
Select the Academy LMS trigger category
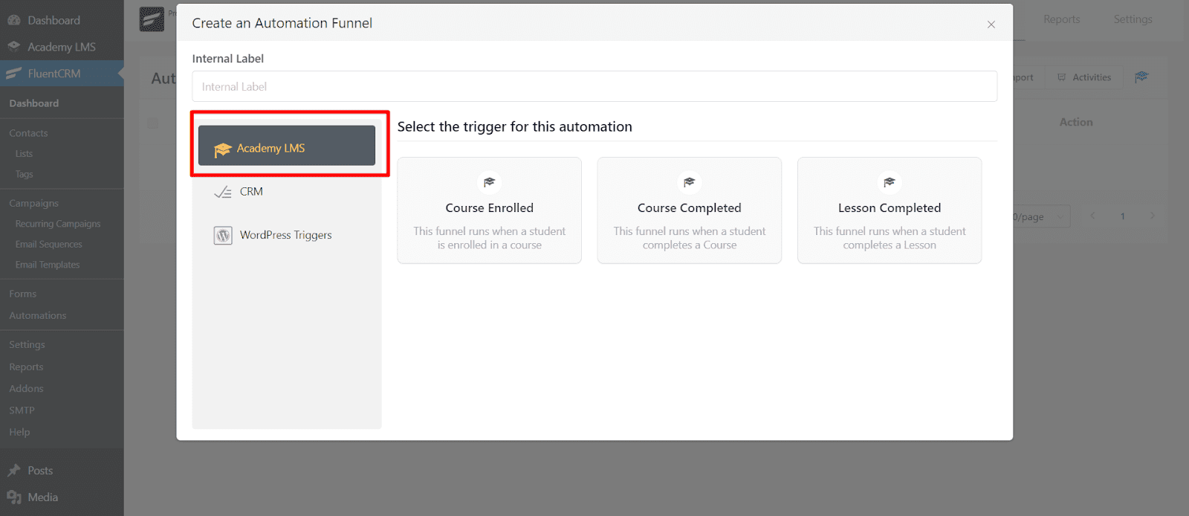[x=286, y=146]
